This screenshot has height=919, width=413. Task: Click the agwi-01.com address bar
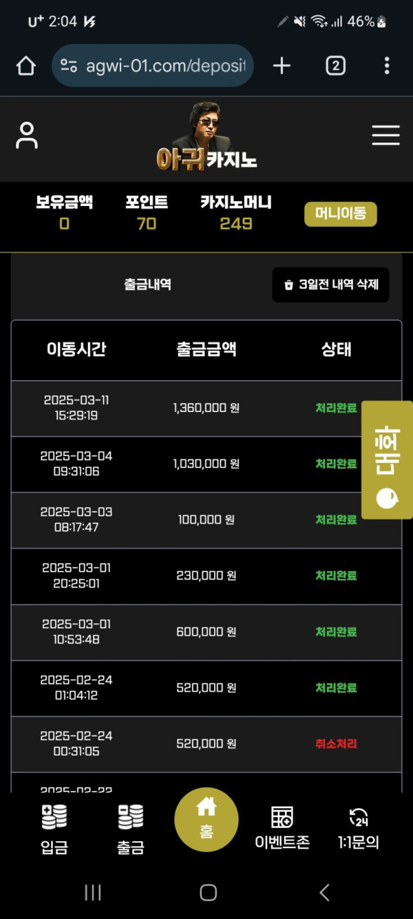pos(153,66)
